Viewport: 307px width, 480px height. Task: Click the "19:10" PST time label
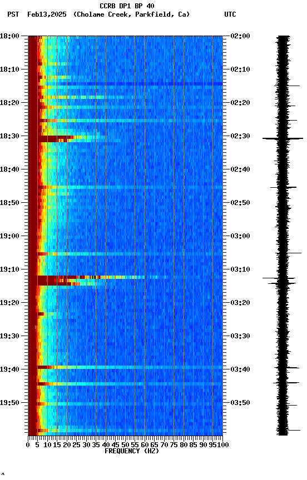(x=9, y=269)
